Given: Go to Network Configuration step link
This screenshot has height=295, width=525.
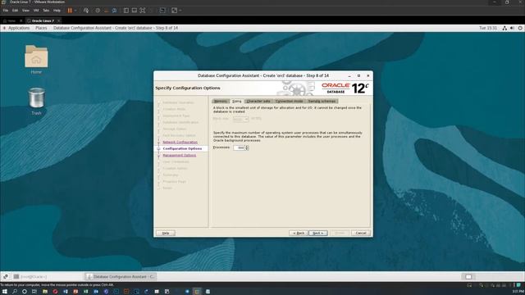Looking at the screenshot, I should point(180,142).
